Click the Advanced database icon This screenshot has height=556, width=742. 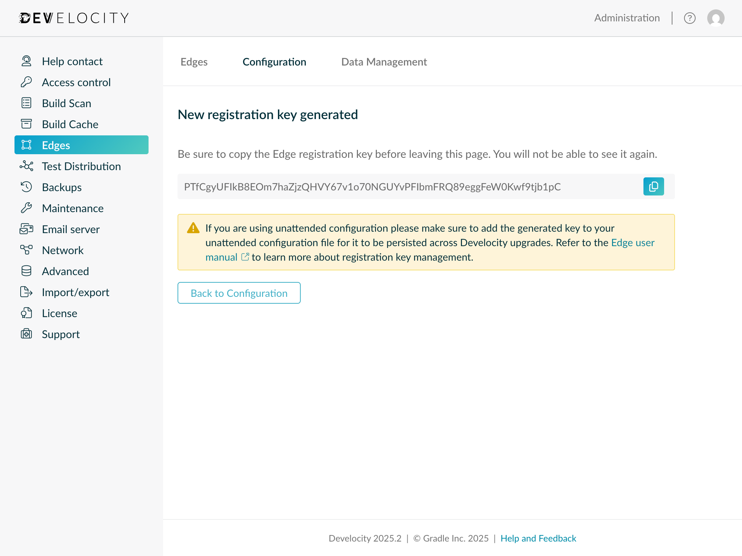(26, 271)
